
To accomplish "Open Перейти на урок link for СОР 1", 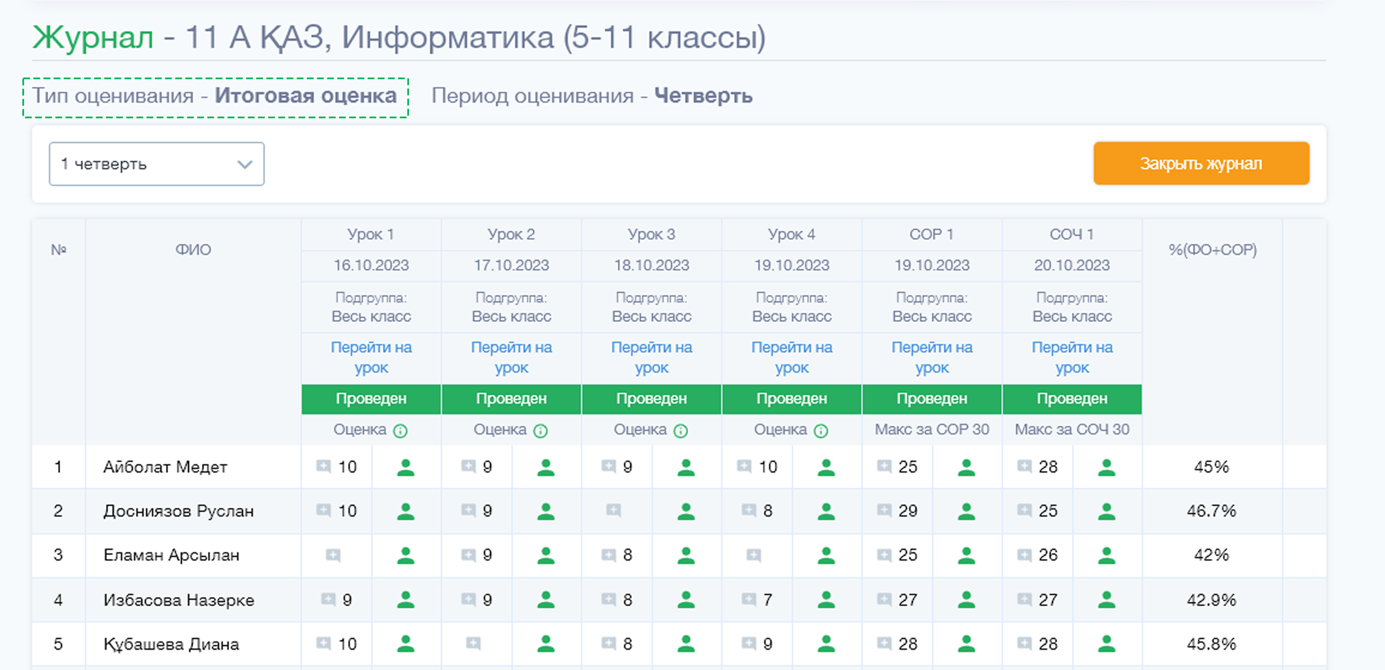I will (x=932, y=358).
